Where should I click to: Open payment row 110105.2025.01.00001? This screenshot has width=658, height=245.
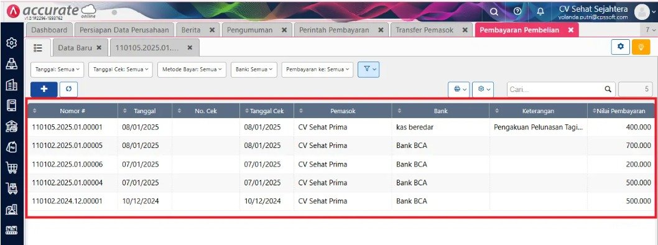[x=341, y=127]
